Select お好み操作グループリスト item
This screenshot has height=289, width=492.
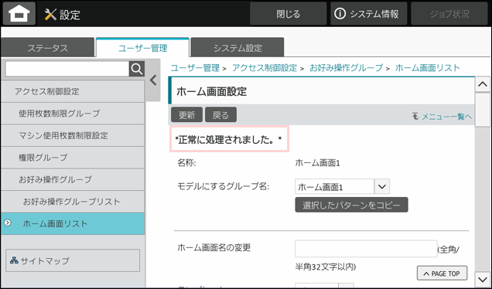(x=73, y=202)
